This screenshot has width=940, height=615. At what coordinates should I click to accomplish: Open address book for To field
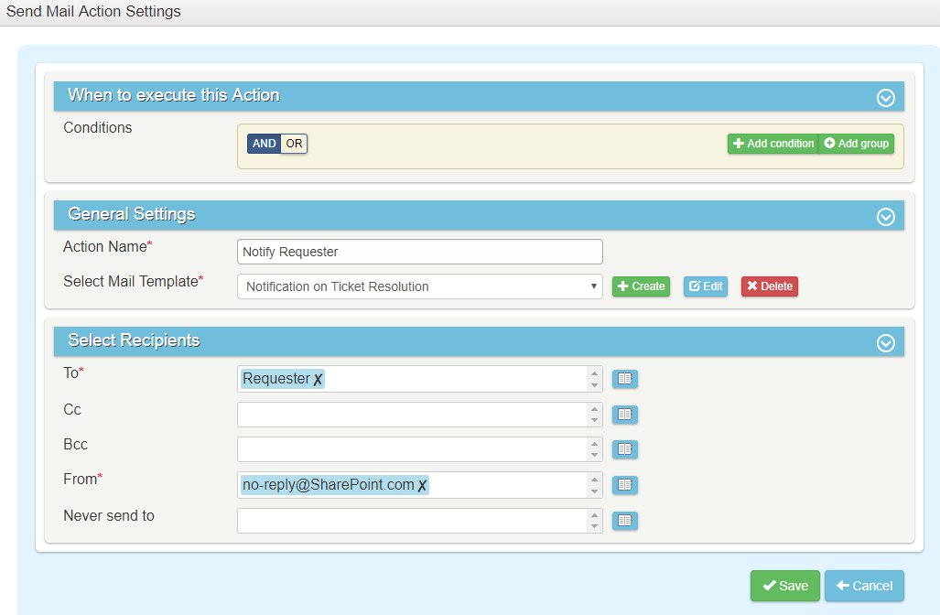pos(624,379)
